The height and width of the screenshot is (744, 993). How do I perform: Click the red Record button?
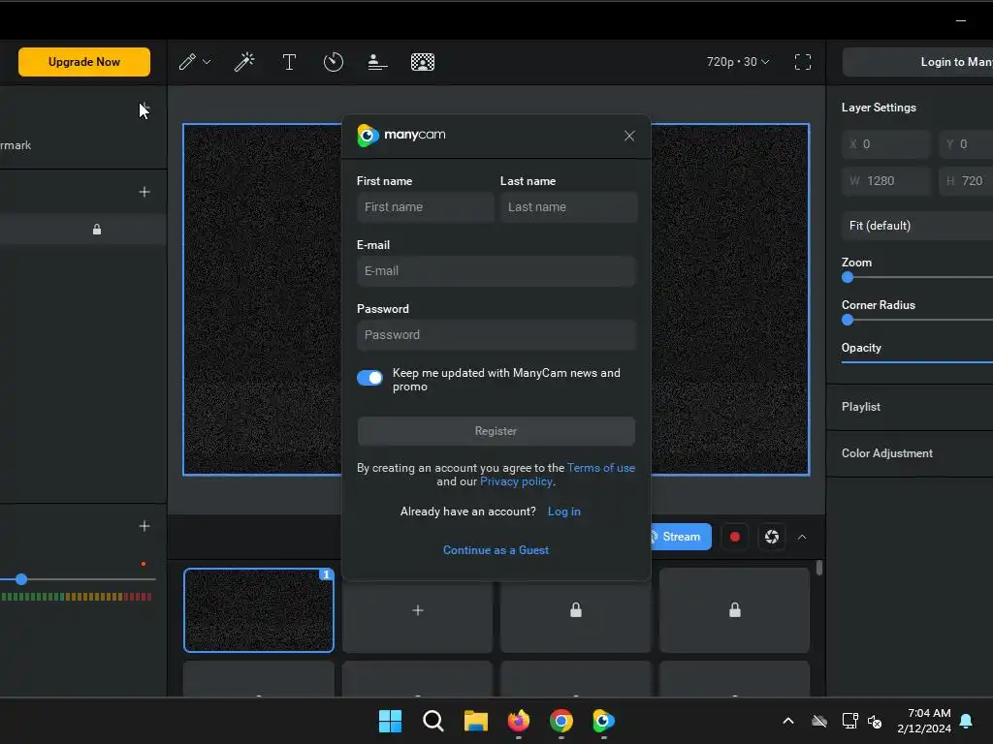tap(735, 537)
